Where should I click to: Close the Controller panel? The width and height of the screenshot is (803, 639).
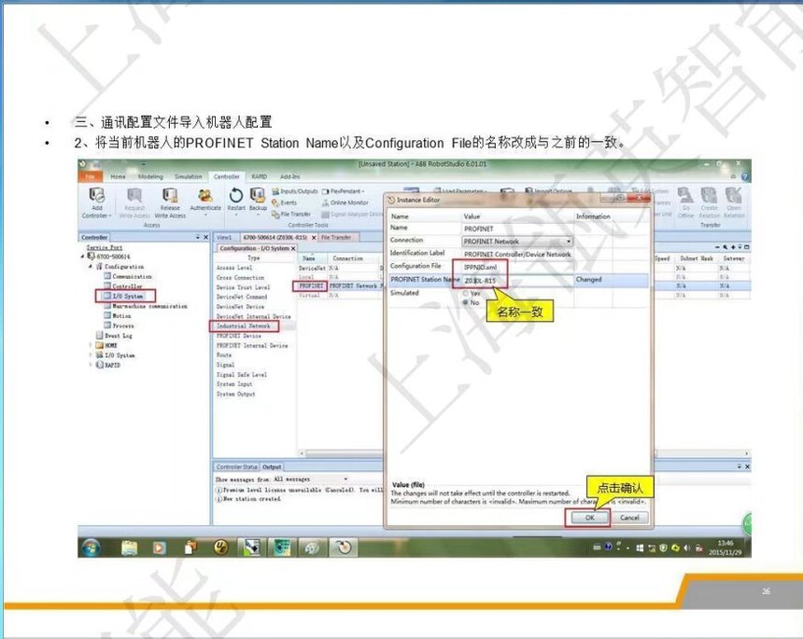(x=205, y=237)
